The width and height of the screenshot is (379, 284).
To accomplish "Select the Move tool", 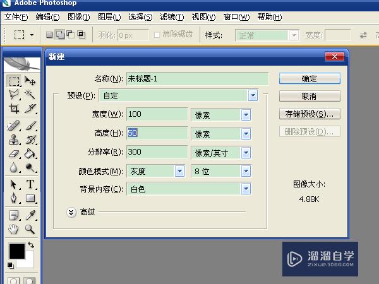I will tap(30, 81).
